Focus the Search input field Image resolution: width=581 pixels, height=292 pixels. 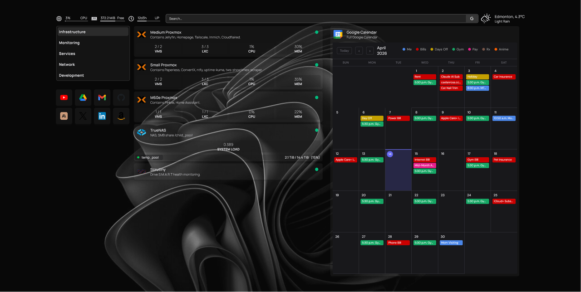click(316, 19)
